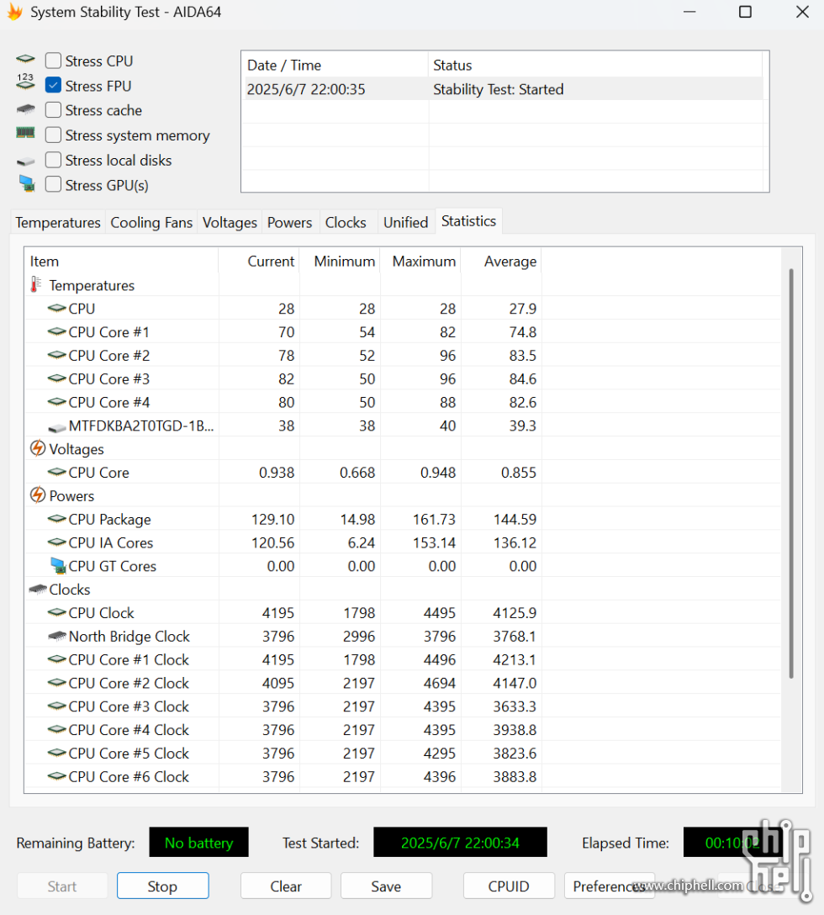Click the chip icon in the CPU IA Cores row
This screenshot has height=915, width=824.
click(56, 542)
